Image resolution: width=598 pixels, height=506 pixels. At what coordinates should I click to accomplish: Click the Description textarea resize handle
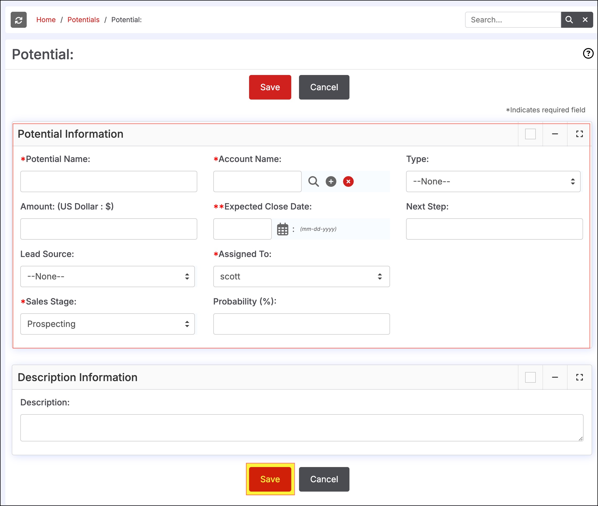pyautogui.click(x=580, y=438)
